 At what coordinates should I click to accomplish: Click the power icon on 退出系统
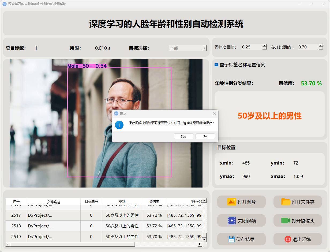288,239
